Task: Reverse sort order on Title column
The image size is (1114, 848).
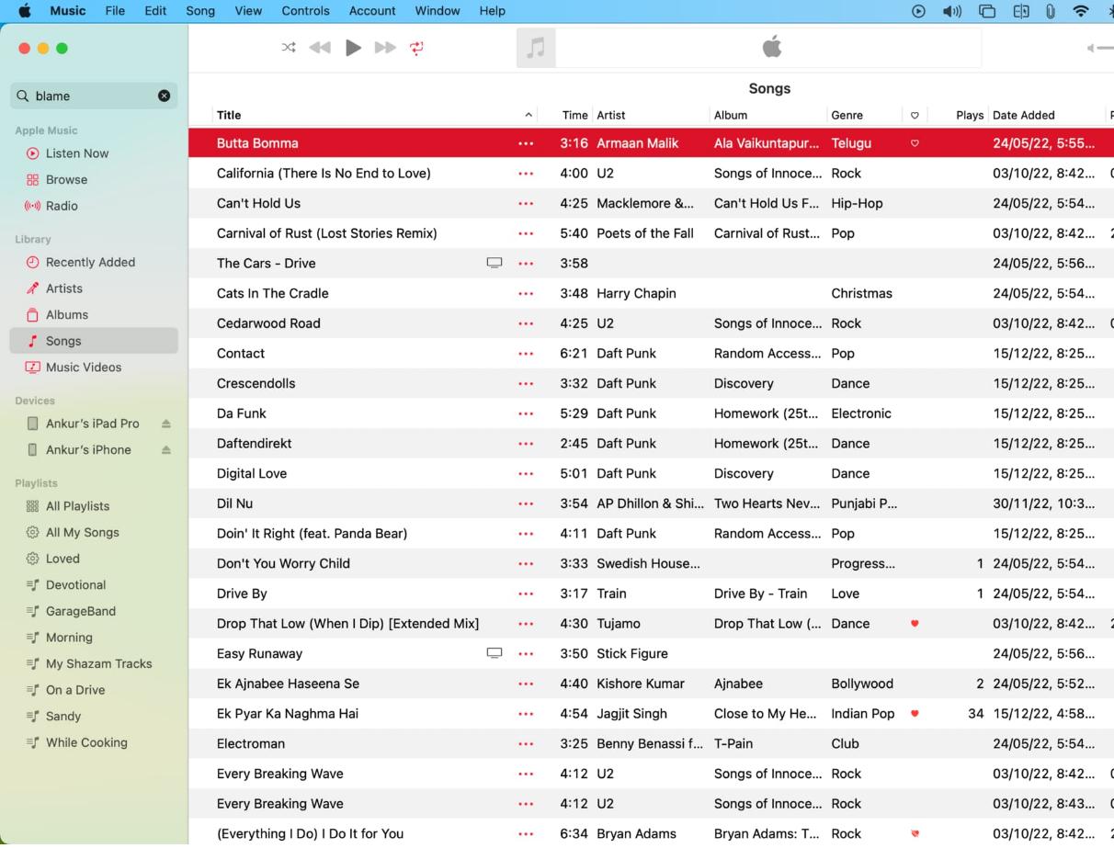Action: pos(528,115)
